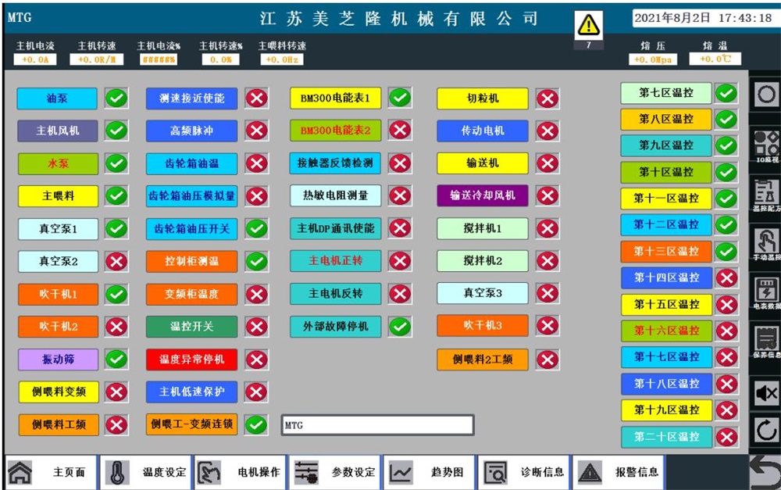Click the 手动温控 hand icon

[x=766, y=245]
